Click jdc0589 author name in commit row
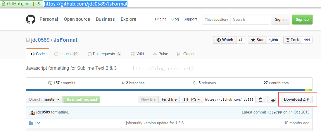The image size is (321, 131). [43, 112]
